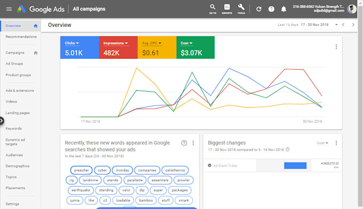Click the red Impressions 482K tile

tap(119, 47)
